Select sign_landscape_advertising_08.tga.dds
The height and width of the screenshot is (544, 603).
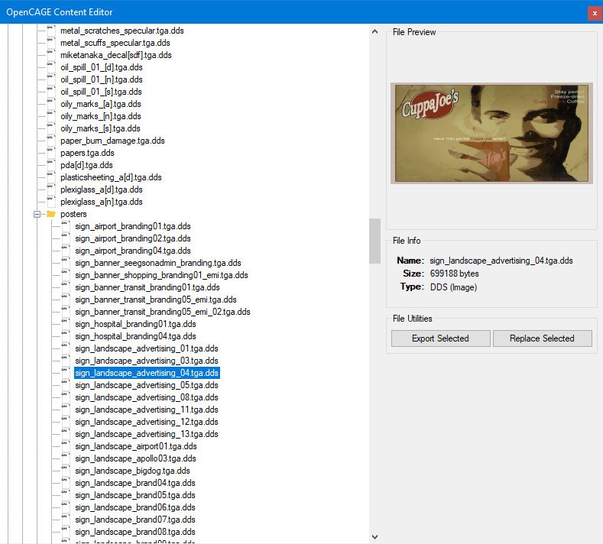147,397
